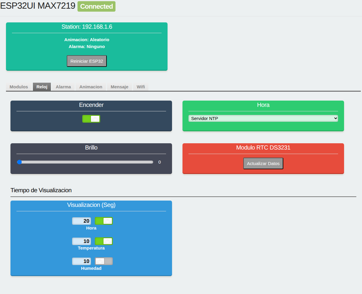Toggle the Encender power switch
Viewport: 362px width, 294px height.
(x=91, y=119)
